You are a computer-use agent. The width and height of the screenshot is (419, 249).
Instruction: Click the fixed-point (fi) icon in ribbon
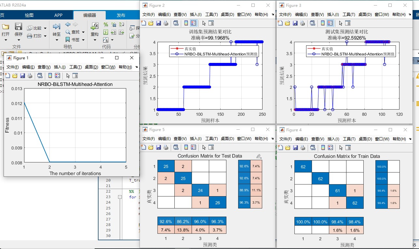[x=106, y=40]
